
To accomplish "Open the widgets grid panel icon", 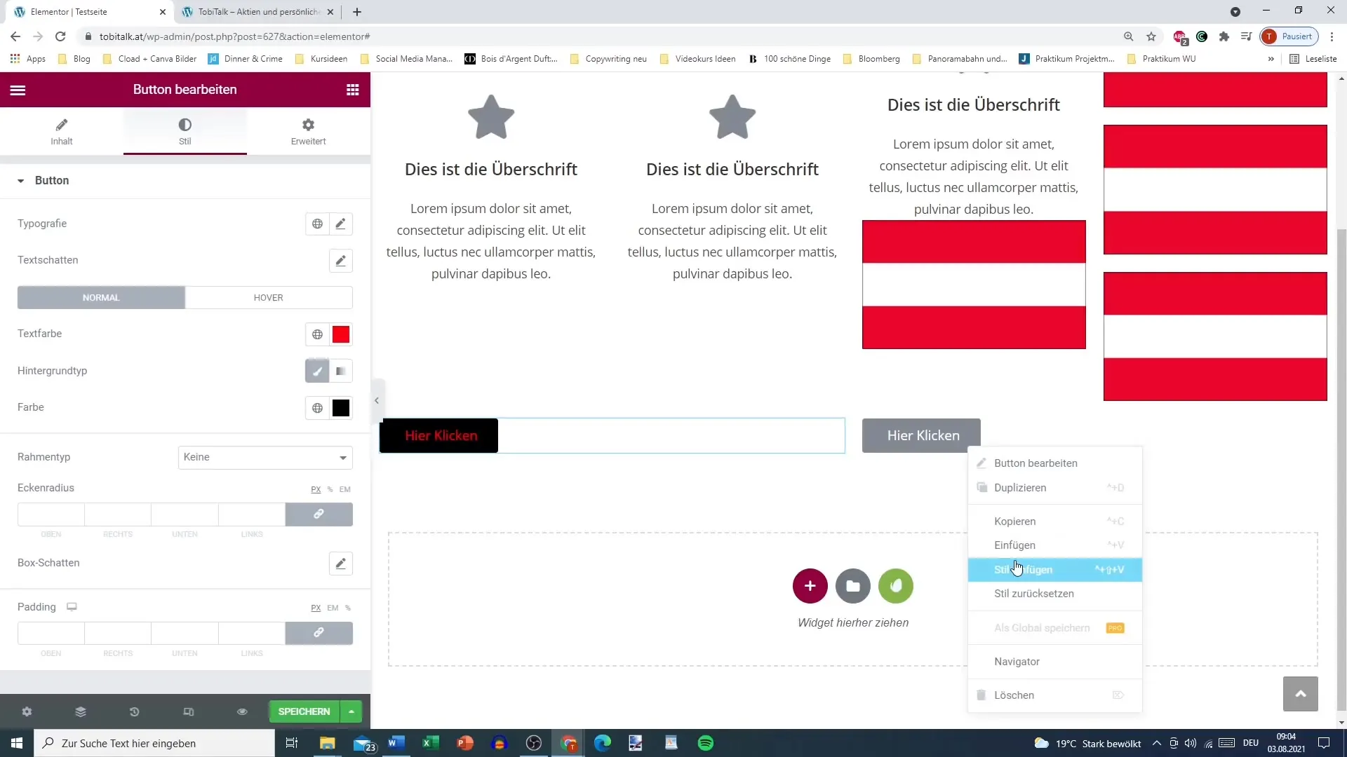I will 353,90.
